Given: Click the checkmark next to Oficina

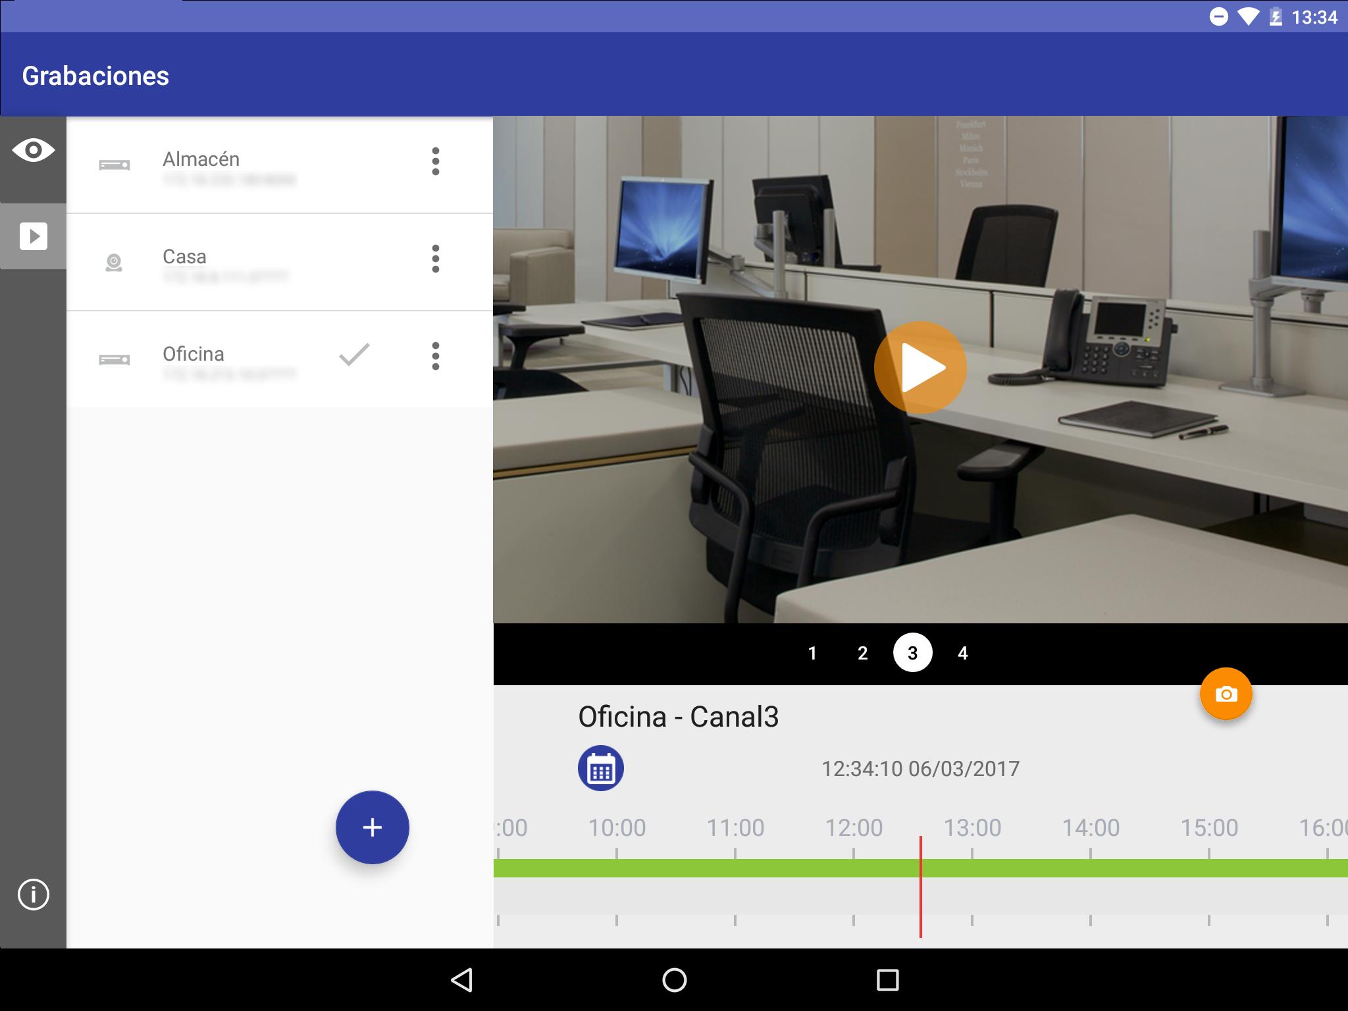Looking at the screenshot, I should click(x=354, y=355).
